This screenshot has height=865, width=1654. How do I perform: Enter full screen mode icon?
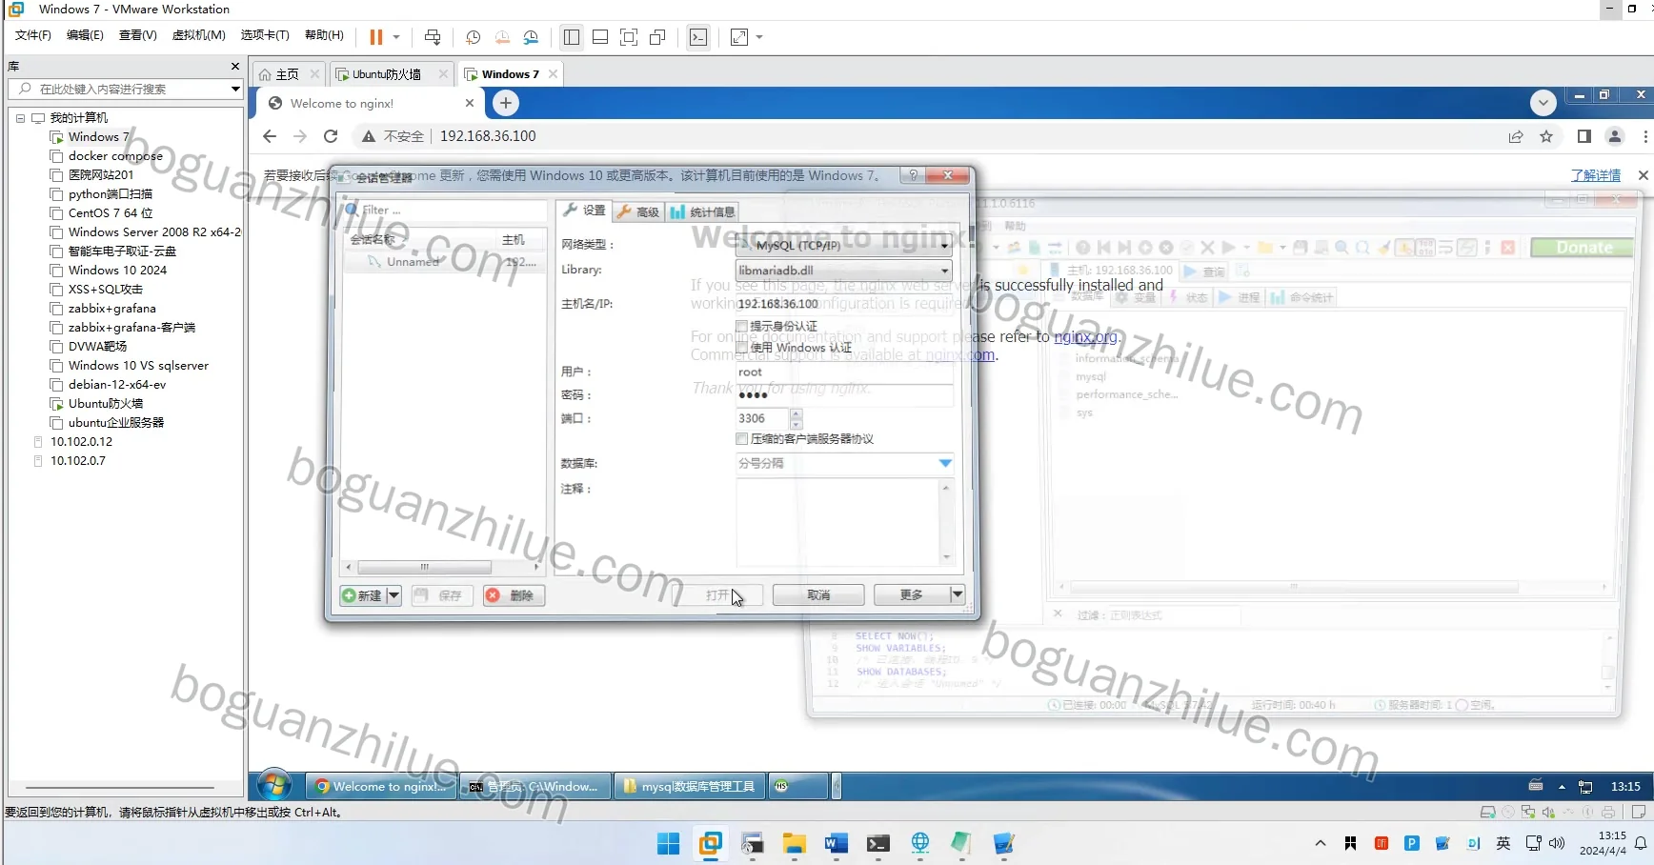point(629,37)
